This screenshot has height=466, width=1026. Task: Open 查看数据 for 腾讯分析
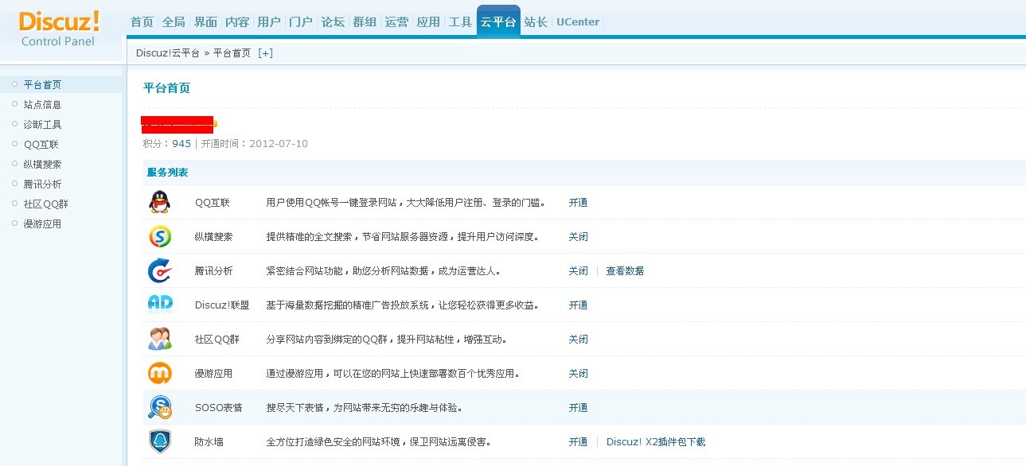click(x=625, y=270)
